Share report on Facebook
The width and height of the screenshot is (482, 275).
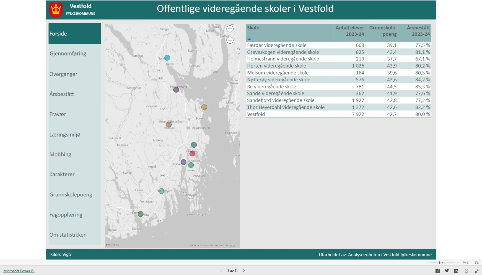[x=437, y=271]
